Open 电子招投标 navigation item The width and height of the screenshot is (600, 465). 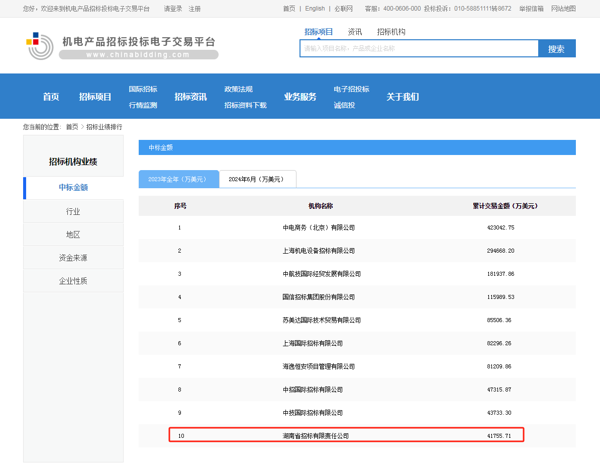(x=351, y=89)
